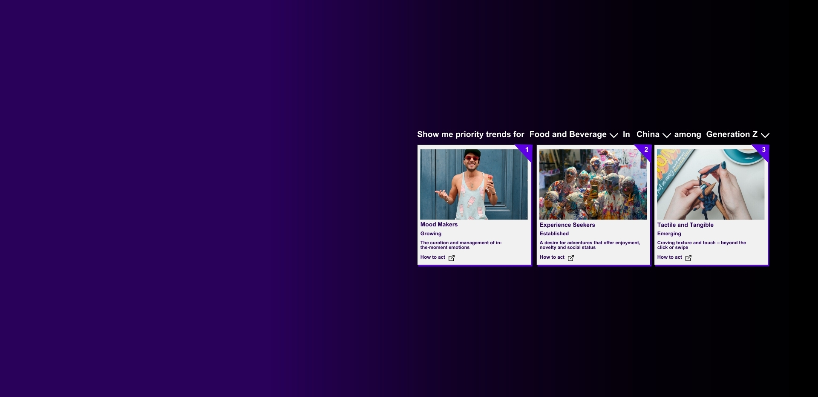Click the Mood Makers card title
Image resolution: width=818 pixels, height=397 pixels.
(x=439, y=225)
